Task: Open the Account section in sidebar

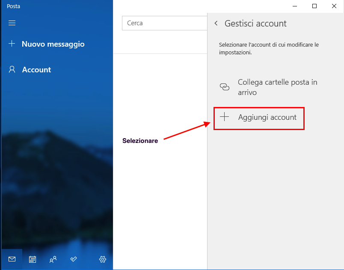Action: pos(36,70)
